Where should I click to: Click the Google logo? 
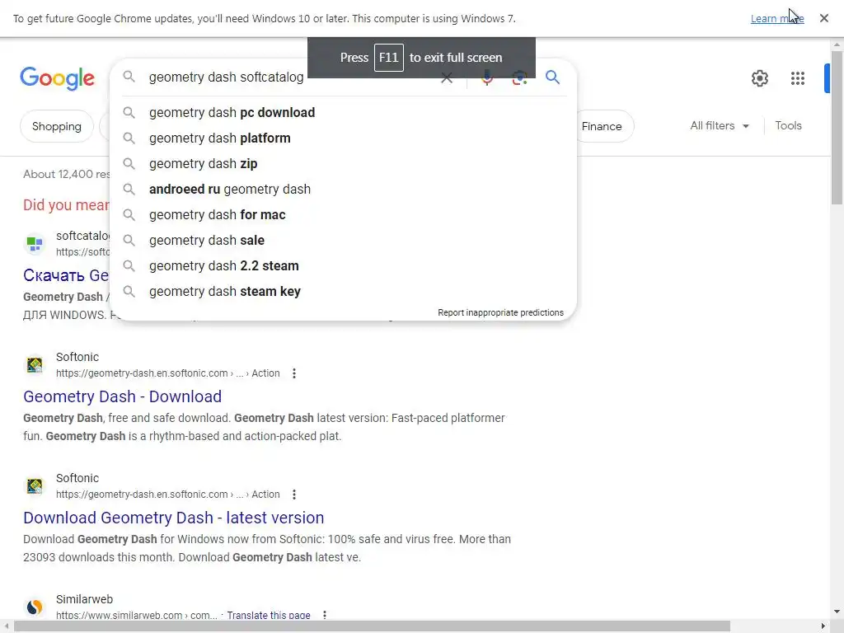(57, 78)
